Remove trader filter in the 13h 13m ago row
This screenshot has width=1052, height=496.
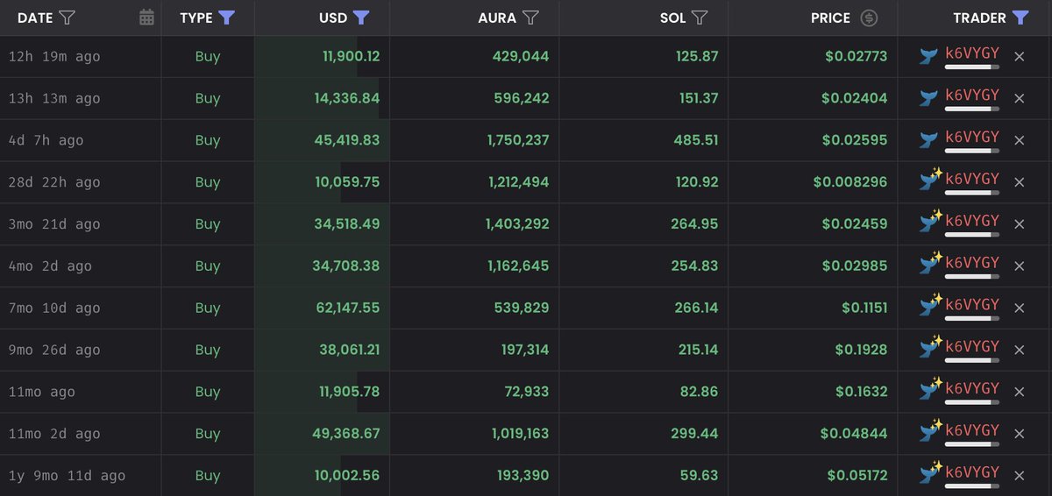(1019, 98)
